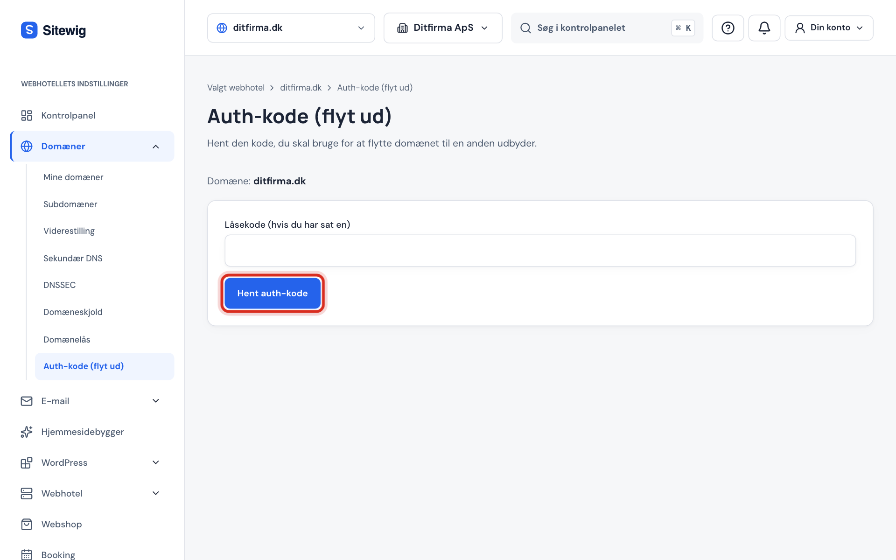Click the Kontrolpanel grid icon
Screen dimensions: 896x560
tap(27, 115)
